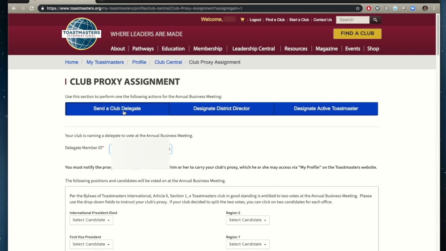The height and width of the screenshot is (251, 446).
Task: Open Region 5 Select Candidate dropdown
Action: (248, 220)
